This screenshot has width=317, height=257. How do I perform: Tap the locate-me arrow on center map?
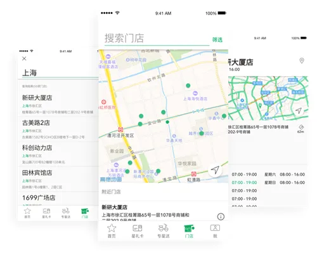pos(215,170)
